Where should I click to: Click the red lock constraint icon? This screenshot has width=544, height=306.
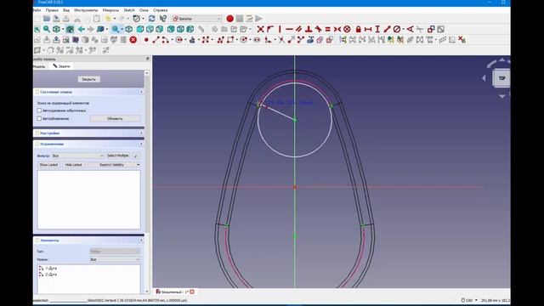coord(359,29)
